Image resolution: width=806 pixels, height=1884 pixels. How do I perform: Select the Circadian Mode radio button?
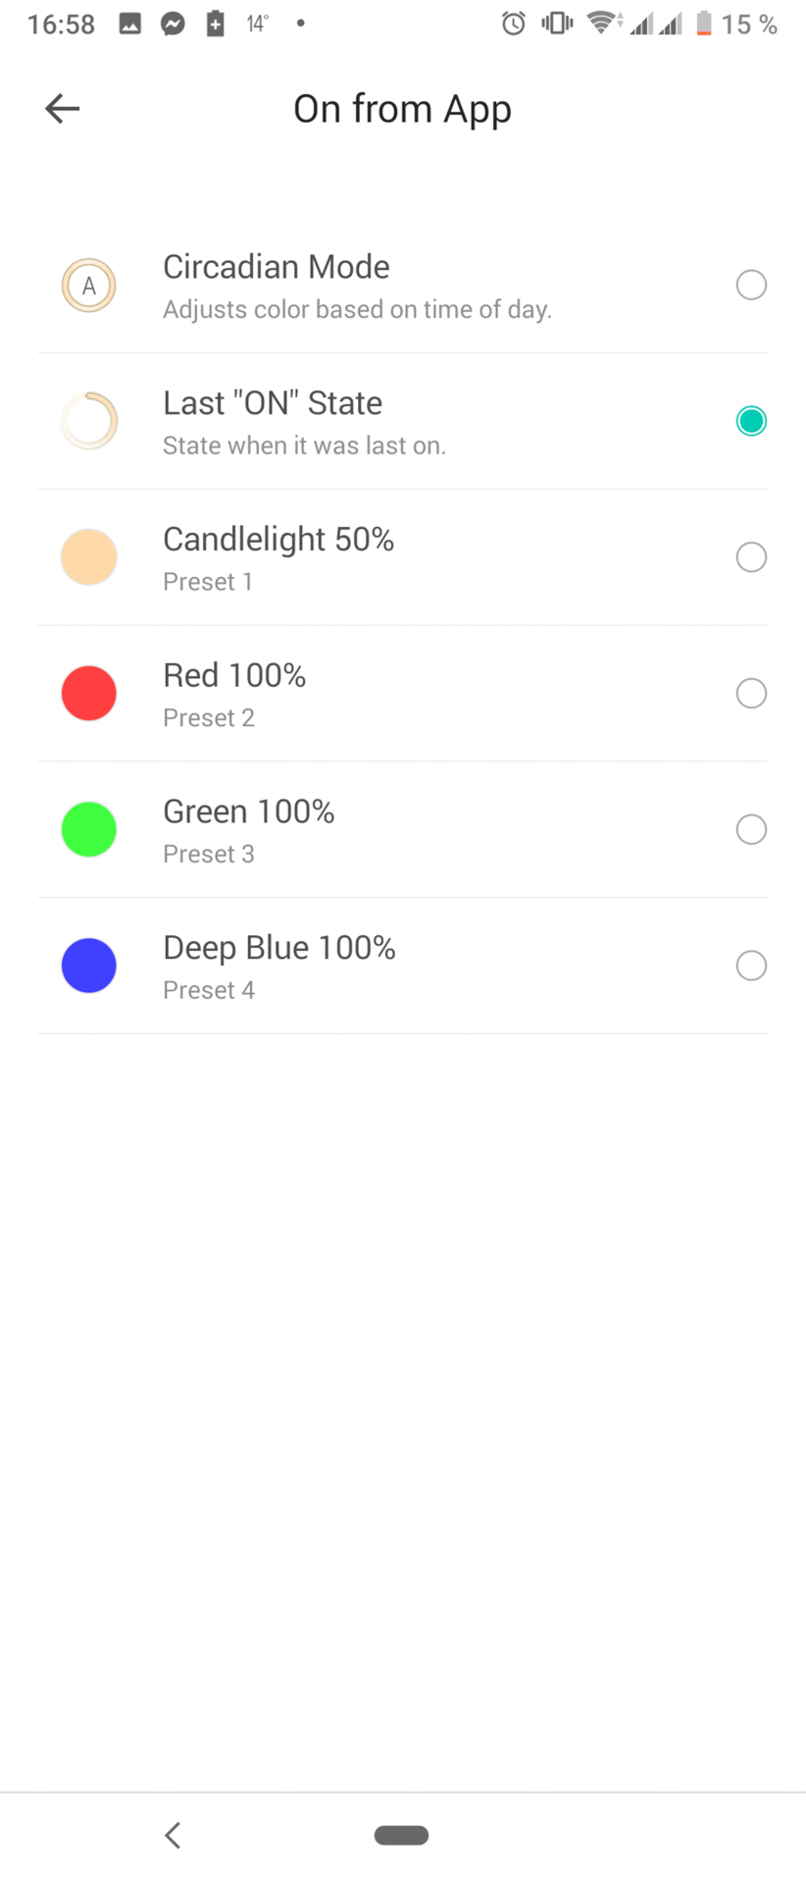751,285
